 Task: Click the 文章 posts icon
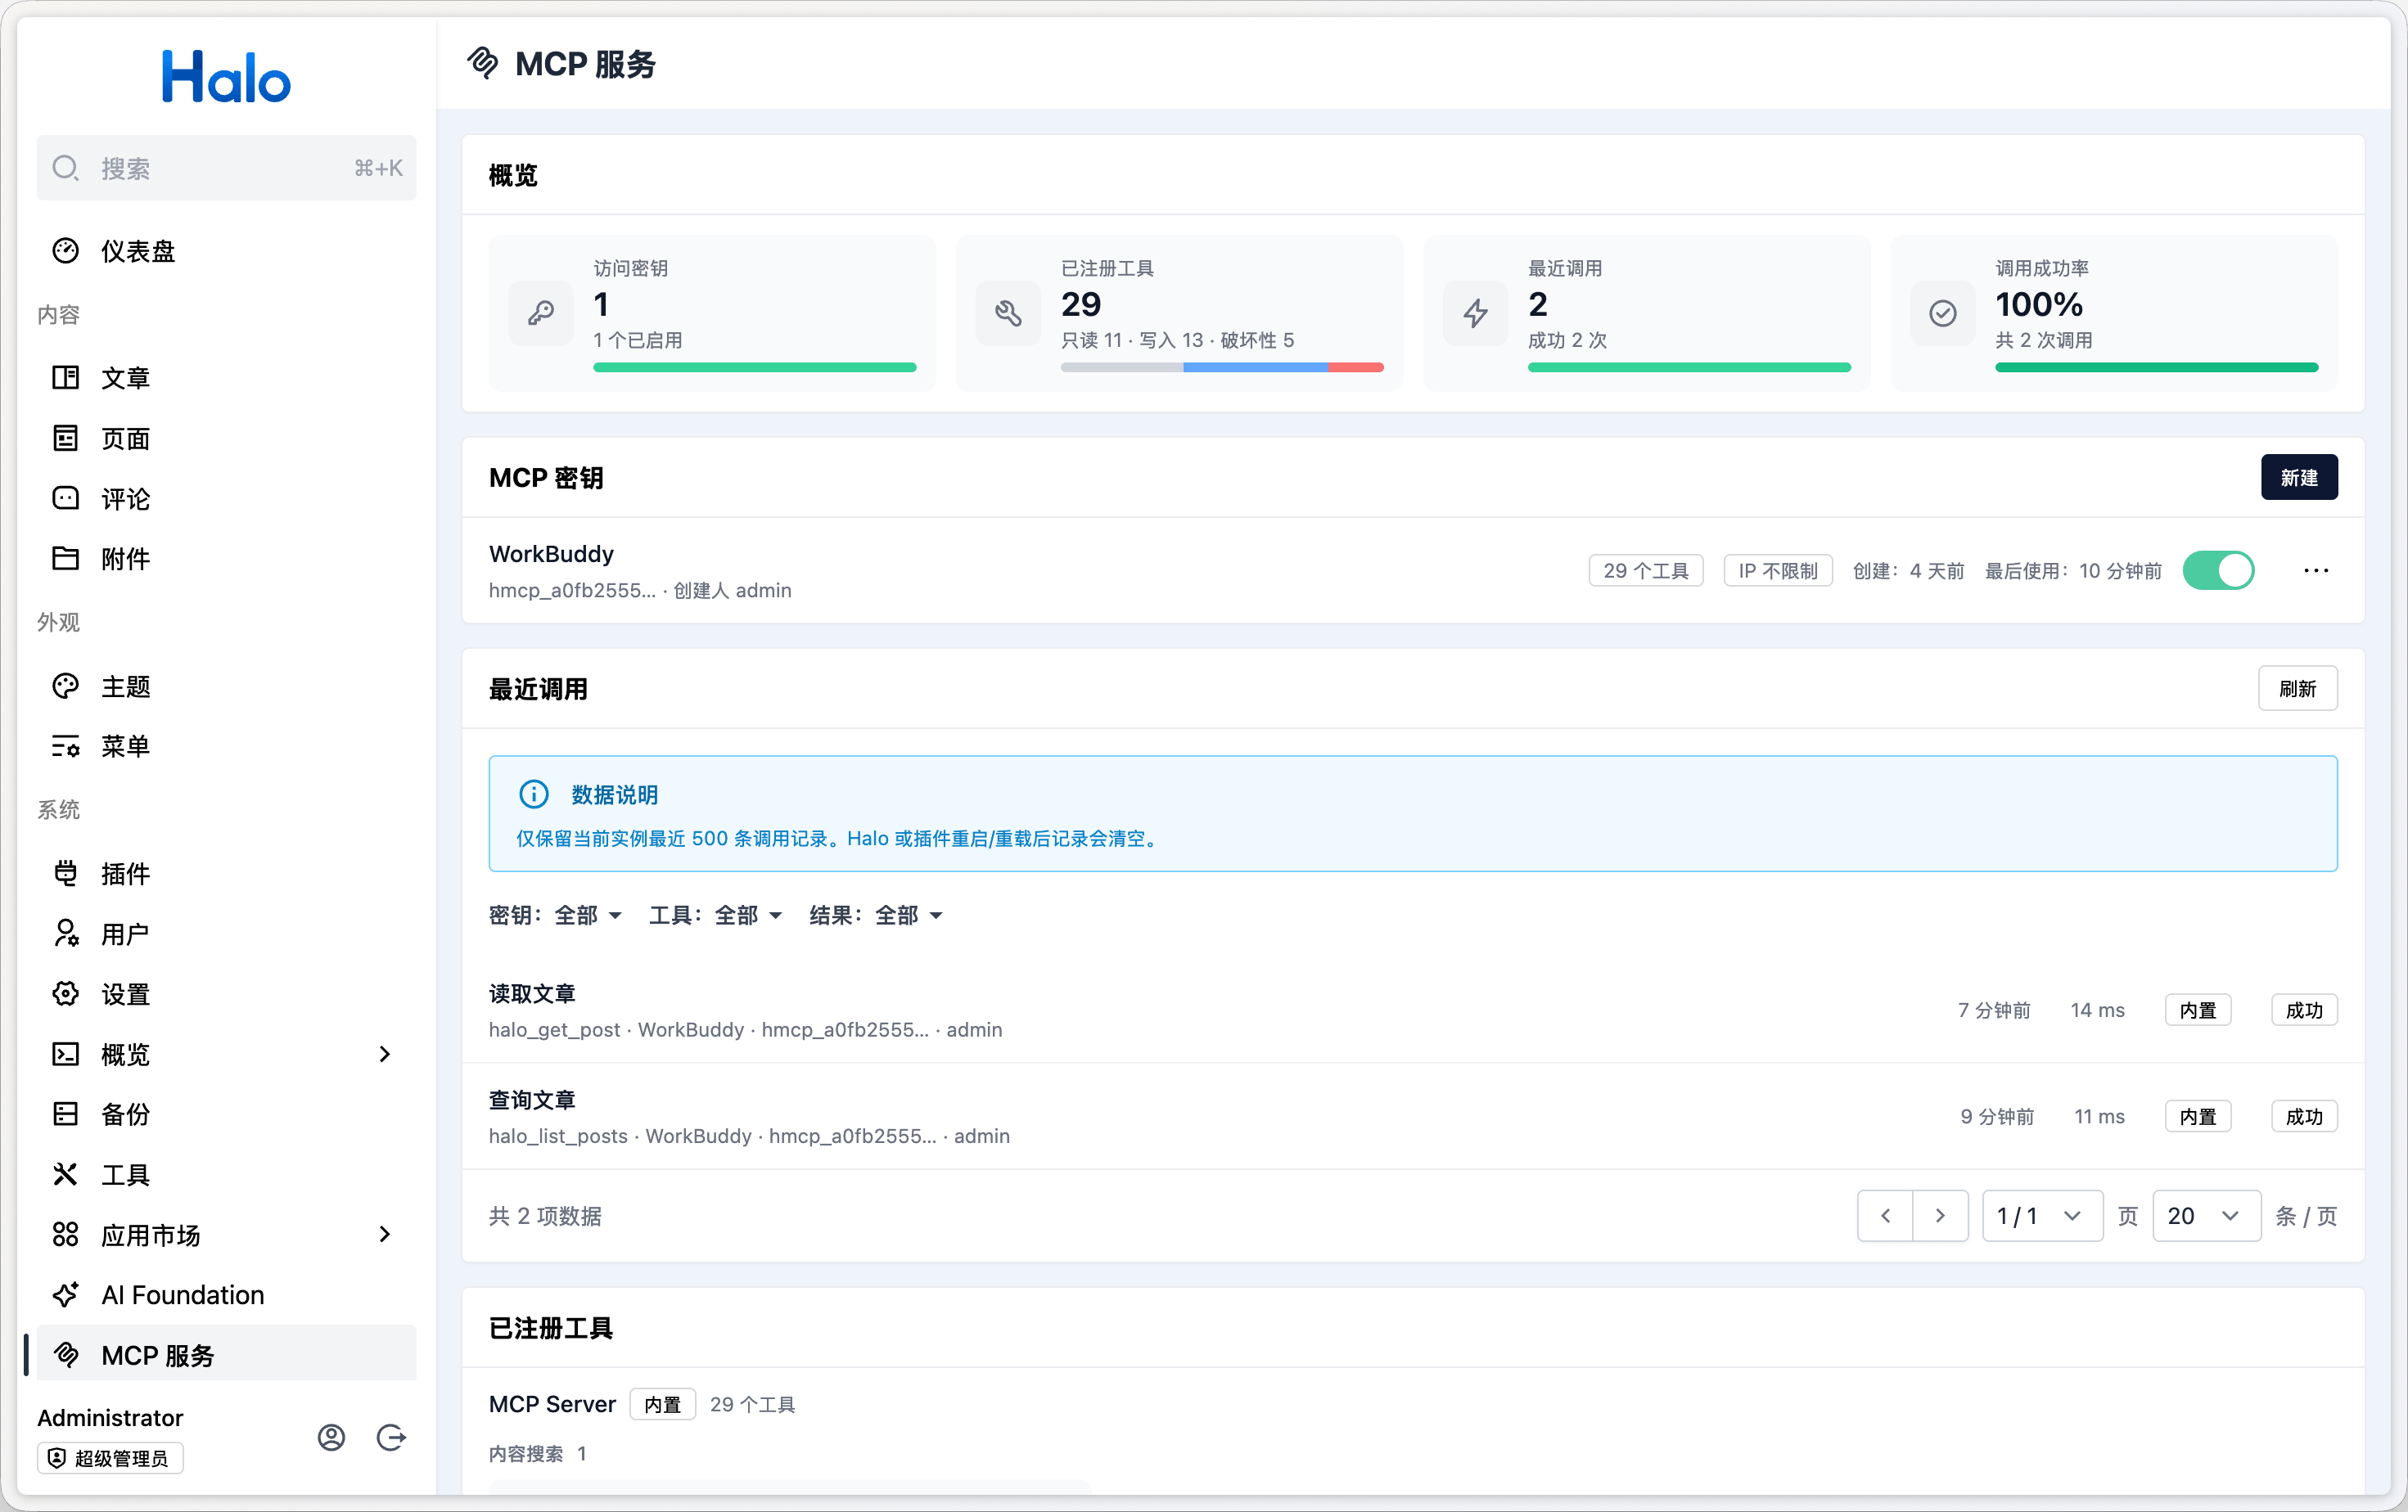point(66,378)
